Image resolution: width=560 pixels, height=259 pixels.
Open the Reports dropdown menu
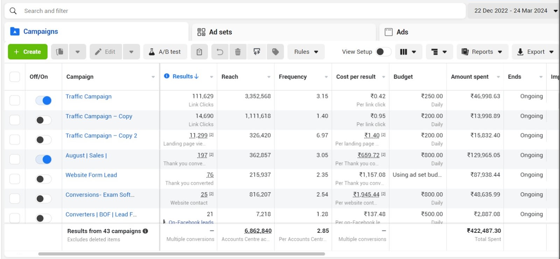coord(482,52)
